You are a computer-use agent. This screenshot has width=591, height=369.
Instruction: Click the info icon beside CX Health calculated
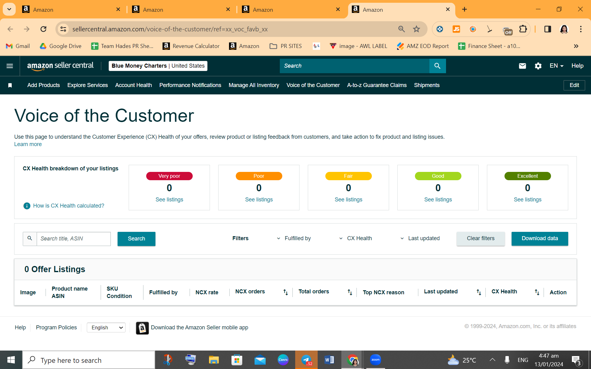click(27, 206)
